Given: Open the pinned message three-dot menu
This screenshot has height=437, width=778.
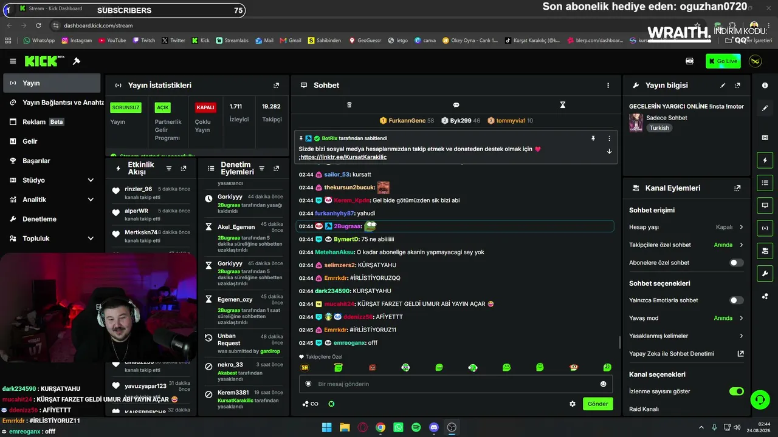Looking at the screenshot, I should coord(609,138).
